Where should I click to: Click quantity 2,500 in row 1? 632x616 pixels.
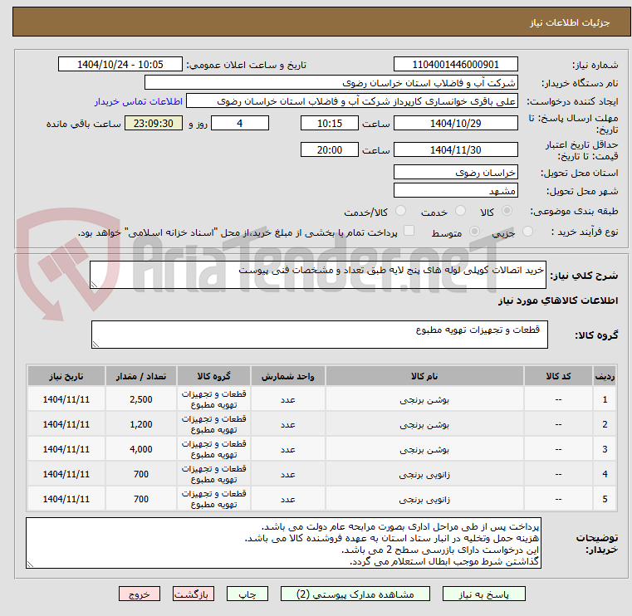pos(141,399)
